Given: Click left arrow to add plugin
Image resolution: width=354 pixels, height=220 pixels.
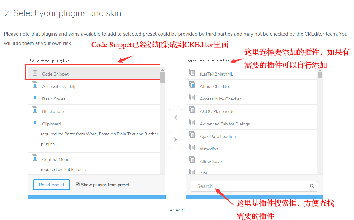Looking at the screenshot, I should click(x=175, y=118).
